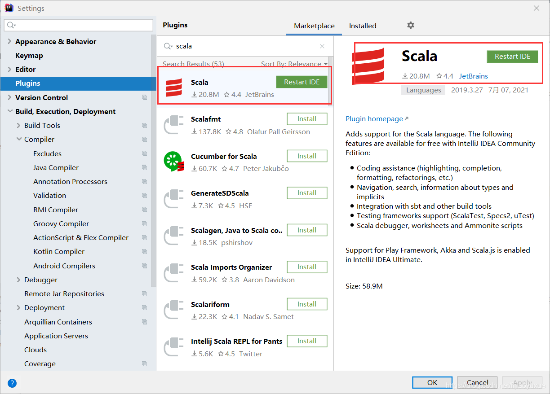Open the plugins gear settings menu
The width and height of the screenshot is (550, 394).
(410, 25)
